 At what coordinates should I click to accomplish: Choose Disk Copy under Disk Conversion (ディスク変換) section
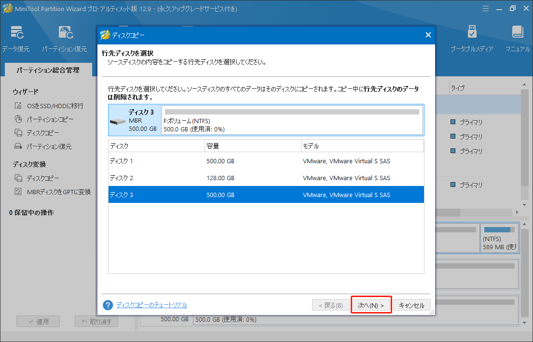(x=37, y=178)
